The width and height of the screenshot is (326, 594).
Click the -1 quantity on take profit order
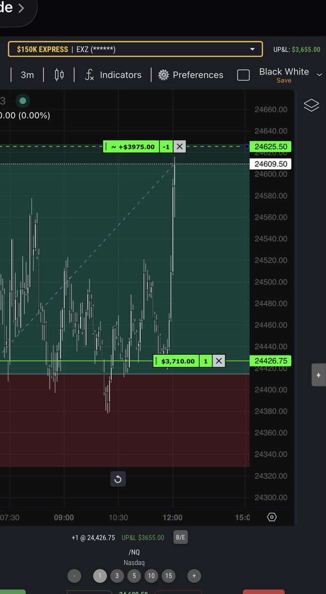point(166,147)
